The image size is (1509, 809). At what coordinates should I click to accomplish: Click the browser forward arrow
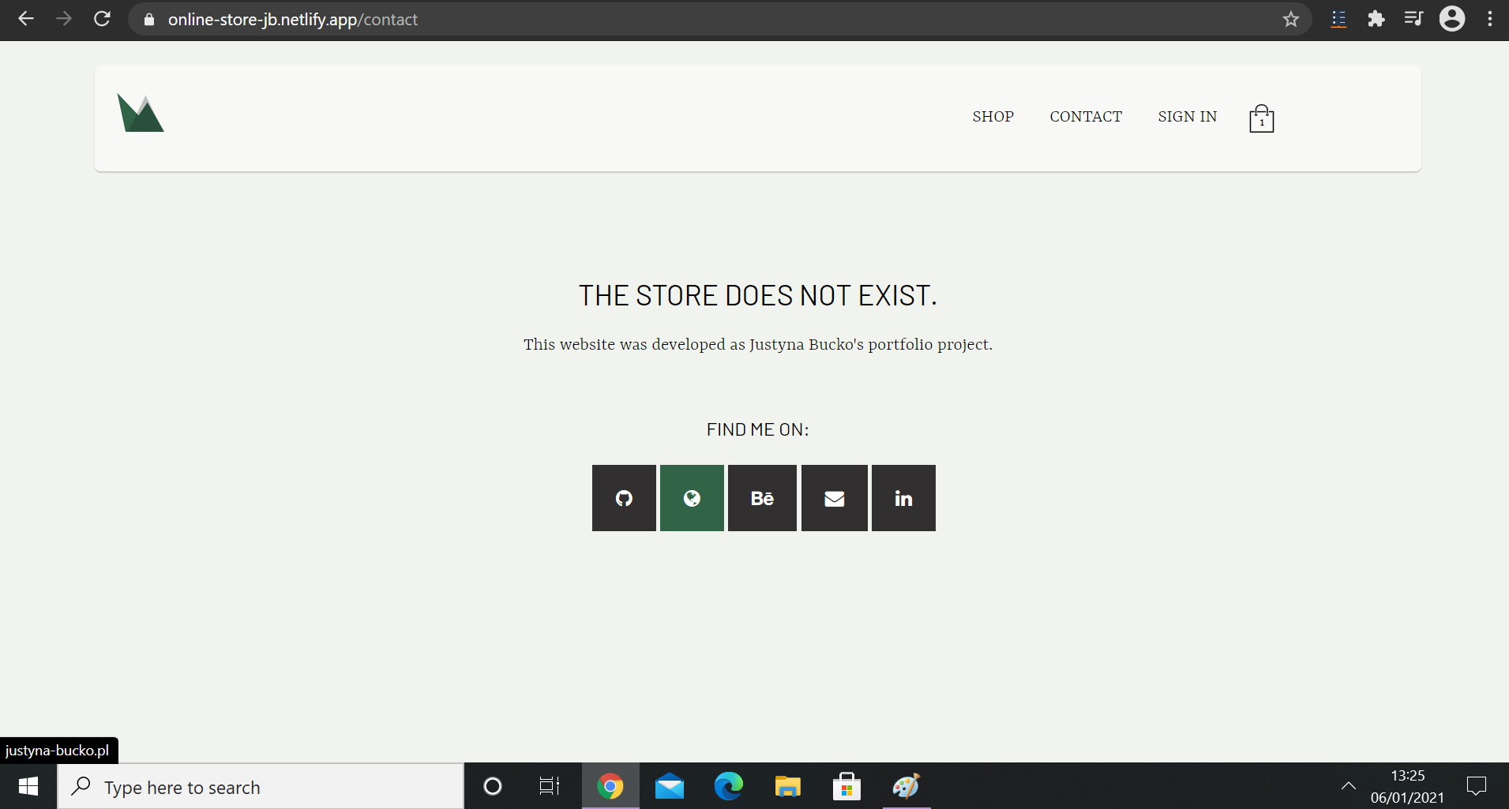64,19
